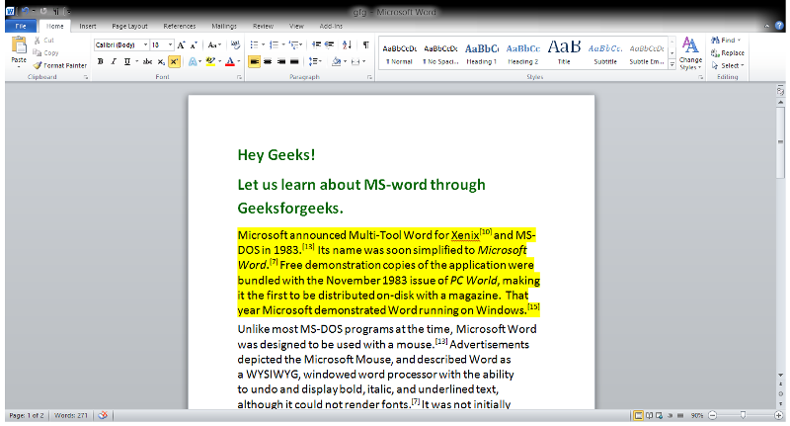The image size is (790, 426).
Task: Click the Page: 1 of 2 indicator
Action: pyautogui.click(x=27, y=415)
